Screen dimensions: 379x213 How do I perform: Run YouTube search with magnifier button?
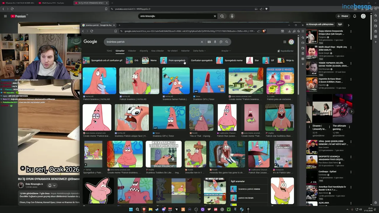tap(222, 16)
